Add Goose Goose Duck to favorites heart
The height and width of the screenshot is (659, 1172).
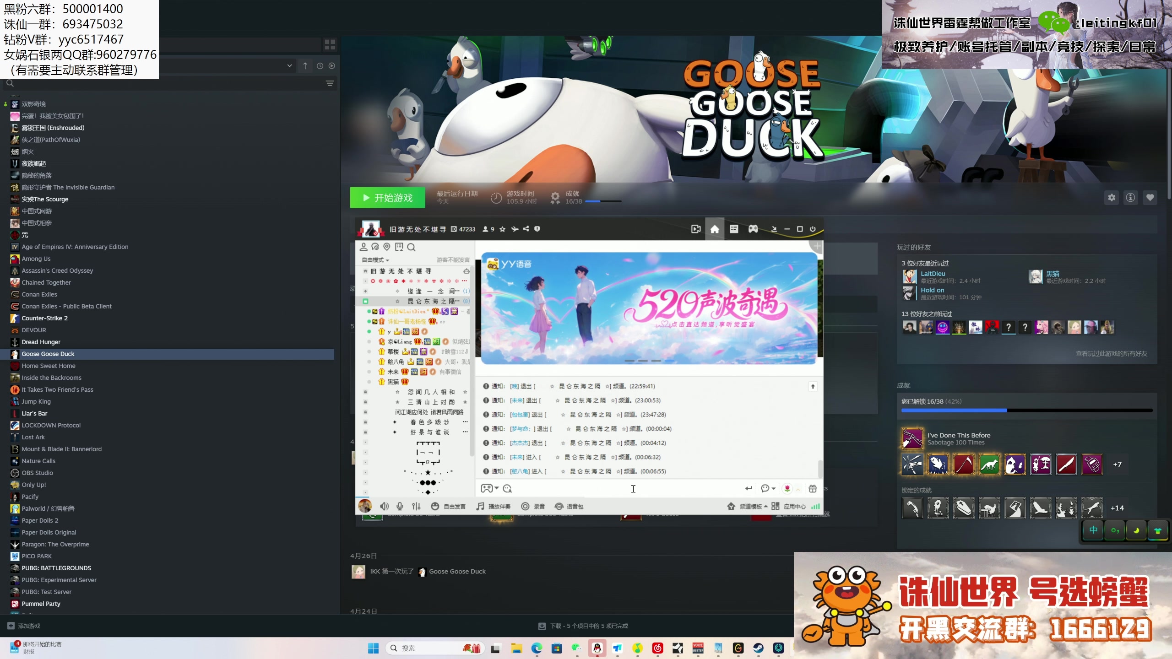pyautogui.click(x=1150, y=198)
